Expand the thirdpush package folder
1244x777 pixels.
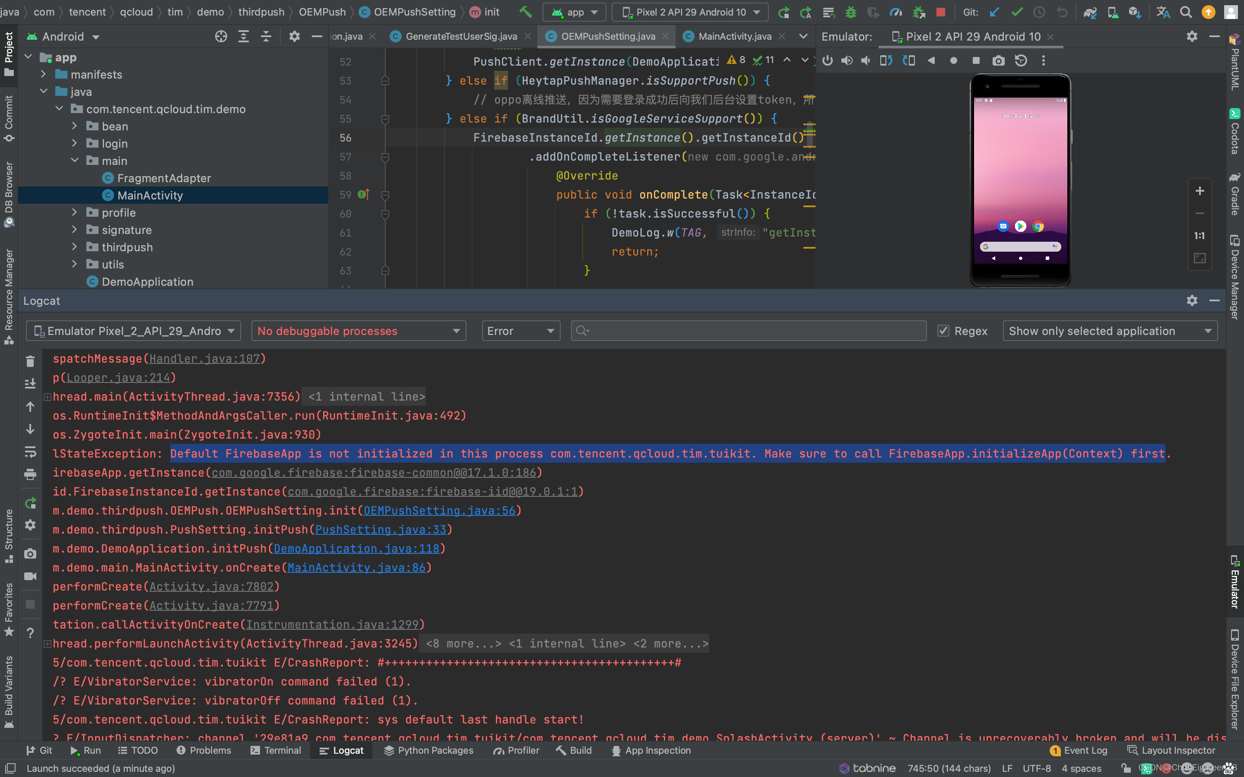tap(75, 247)
